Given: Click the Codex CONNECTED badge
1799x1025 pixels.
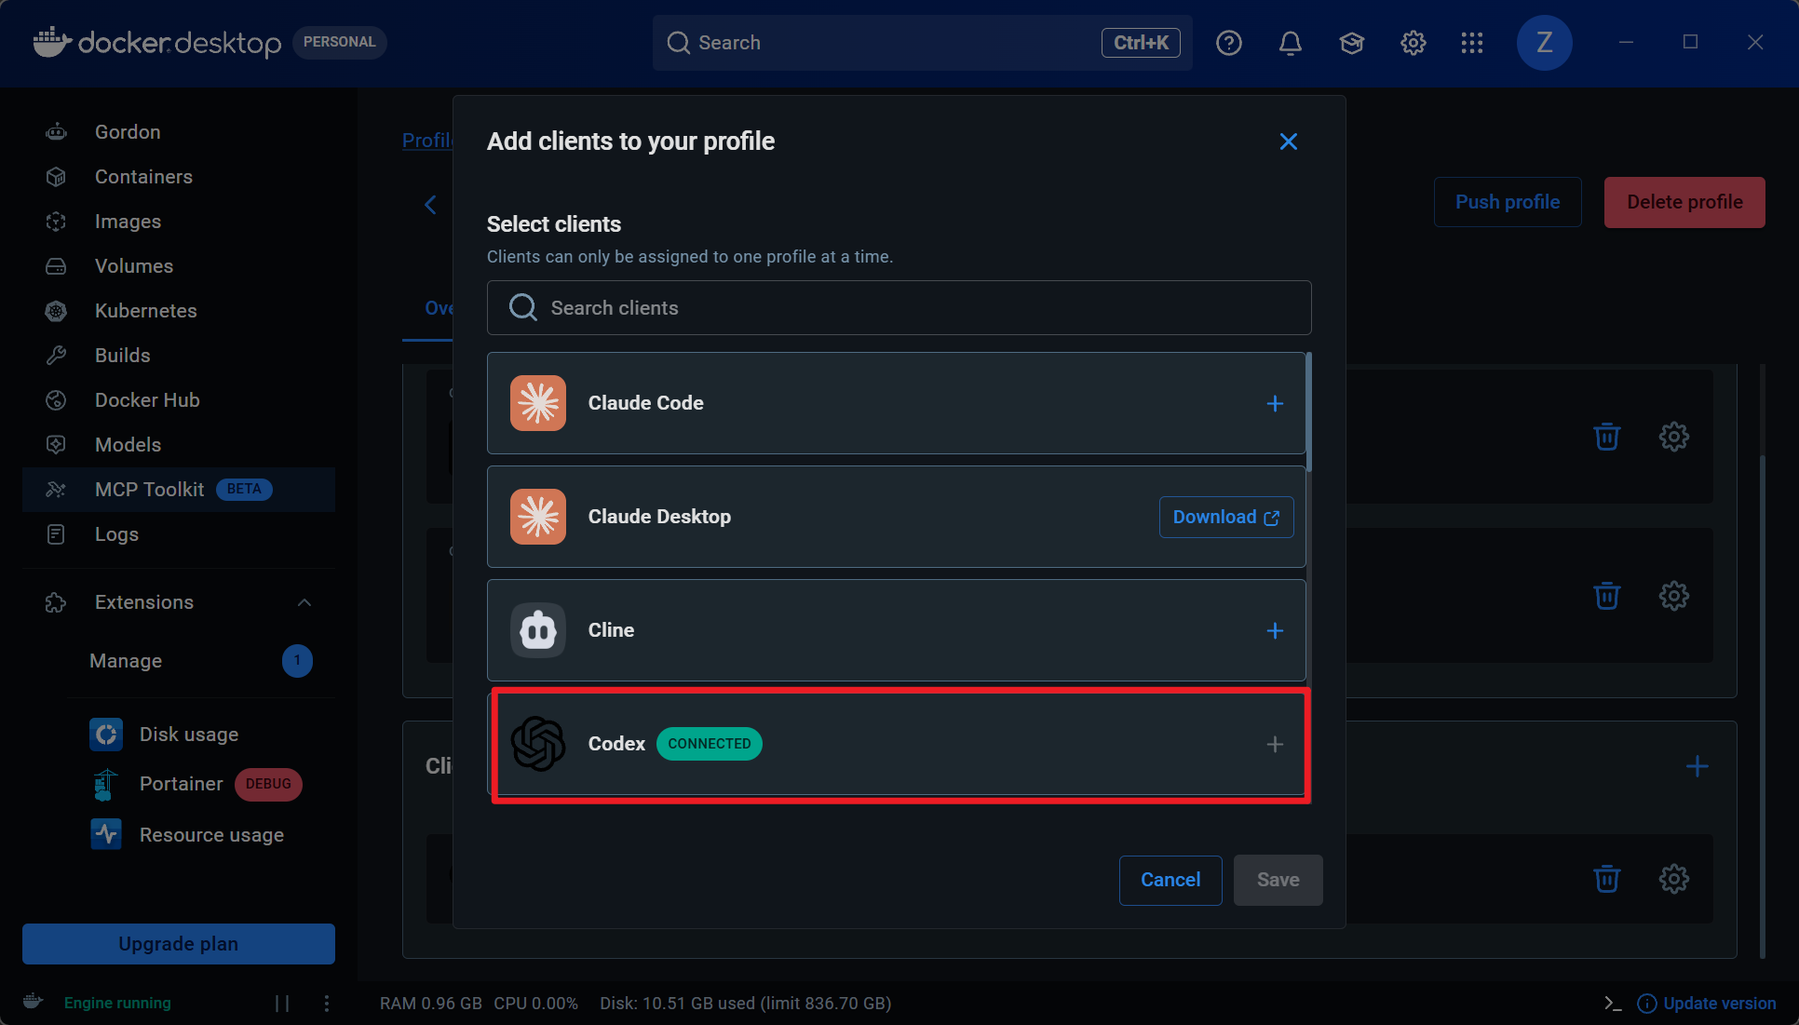Looking at the screenshot, I should (x=710, y=744).
